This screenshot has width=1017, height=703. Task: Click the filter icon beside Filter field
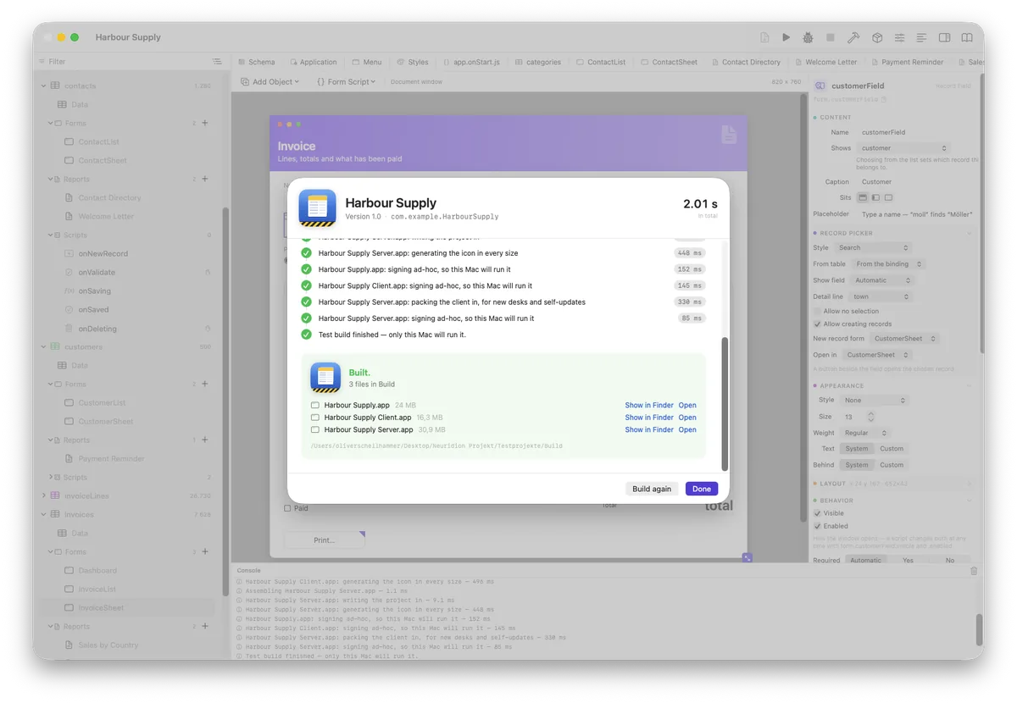[x=42, y=62]
